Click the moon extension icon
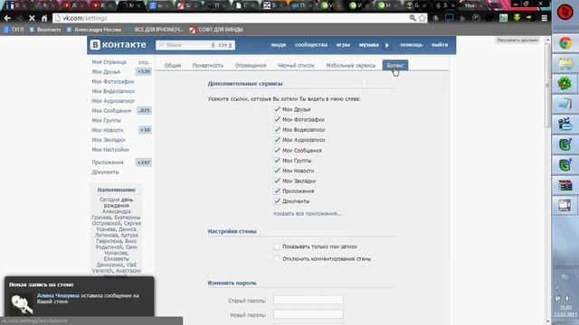579x325 pixels. [436, 18]
